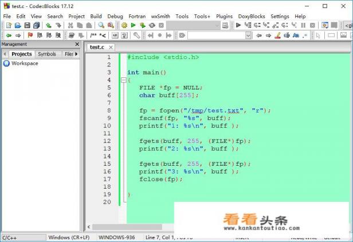Click the Abort build icon

click(161, 25)
